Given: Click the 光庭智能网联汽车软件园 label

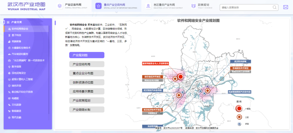Looking at the screenshot, I should pos(240,92).
